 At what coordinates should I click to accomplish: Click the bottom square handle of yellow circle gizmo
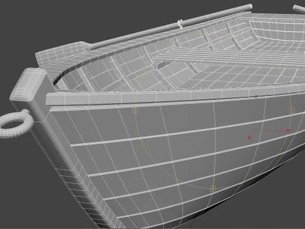(x=213, y=189)
